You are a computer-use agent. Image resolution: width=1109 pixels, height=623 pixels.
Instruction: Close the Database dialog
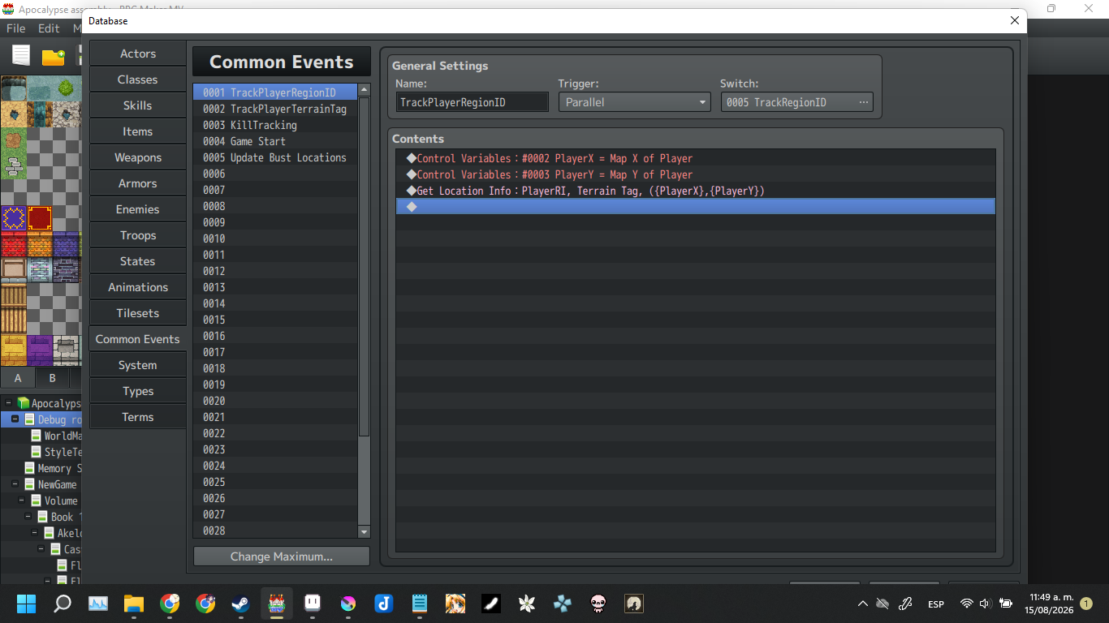1014,21
